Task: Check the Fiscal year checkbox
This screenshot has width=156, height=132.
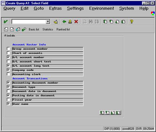Action: coord(8,100)
